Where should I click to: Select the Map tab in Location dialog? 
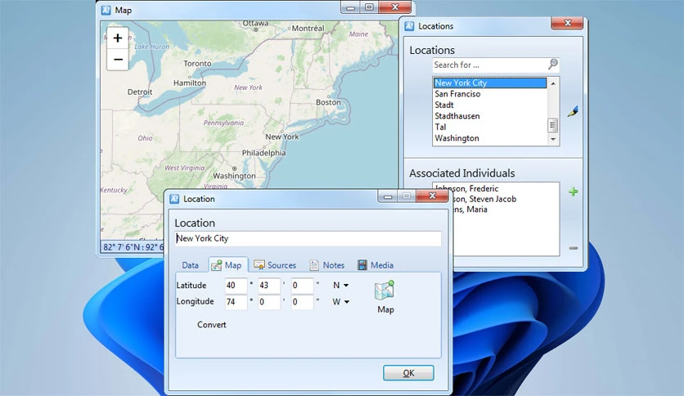tap(227, 265)
